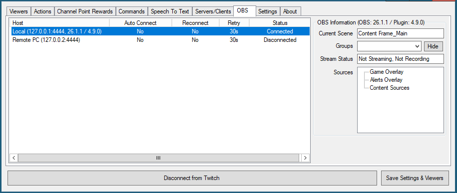Open the Groups dropdown

389,46
